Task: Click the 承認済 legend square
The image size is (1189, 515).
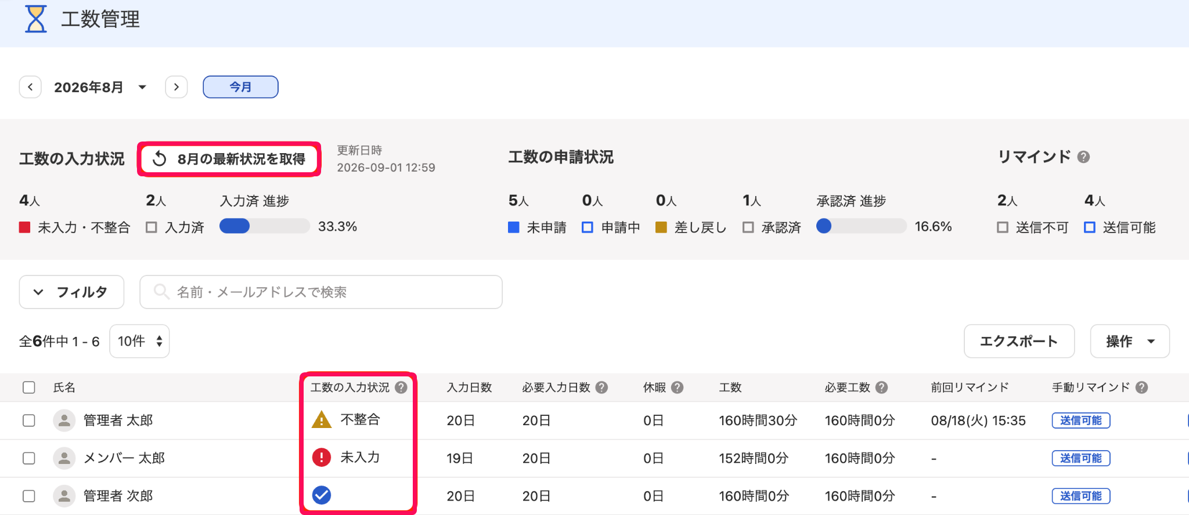Action: (x=748, y=227)
